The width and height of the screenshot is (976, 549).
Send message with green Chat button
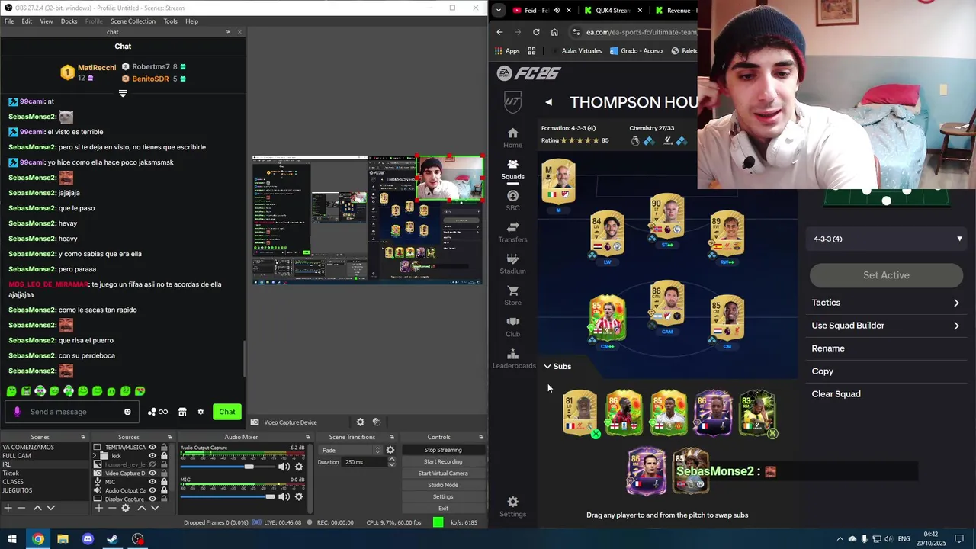pos(227,412)
